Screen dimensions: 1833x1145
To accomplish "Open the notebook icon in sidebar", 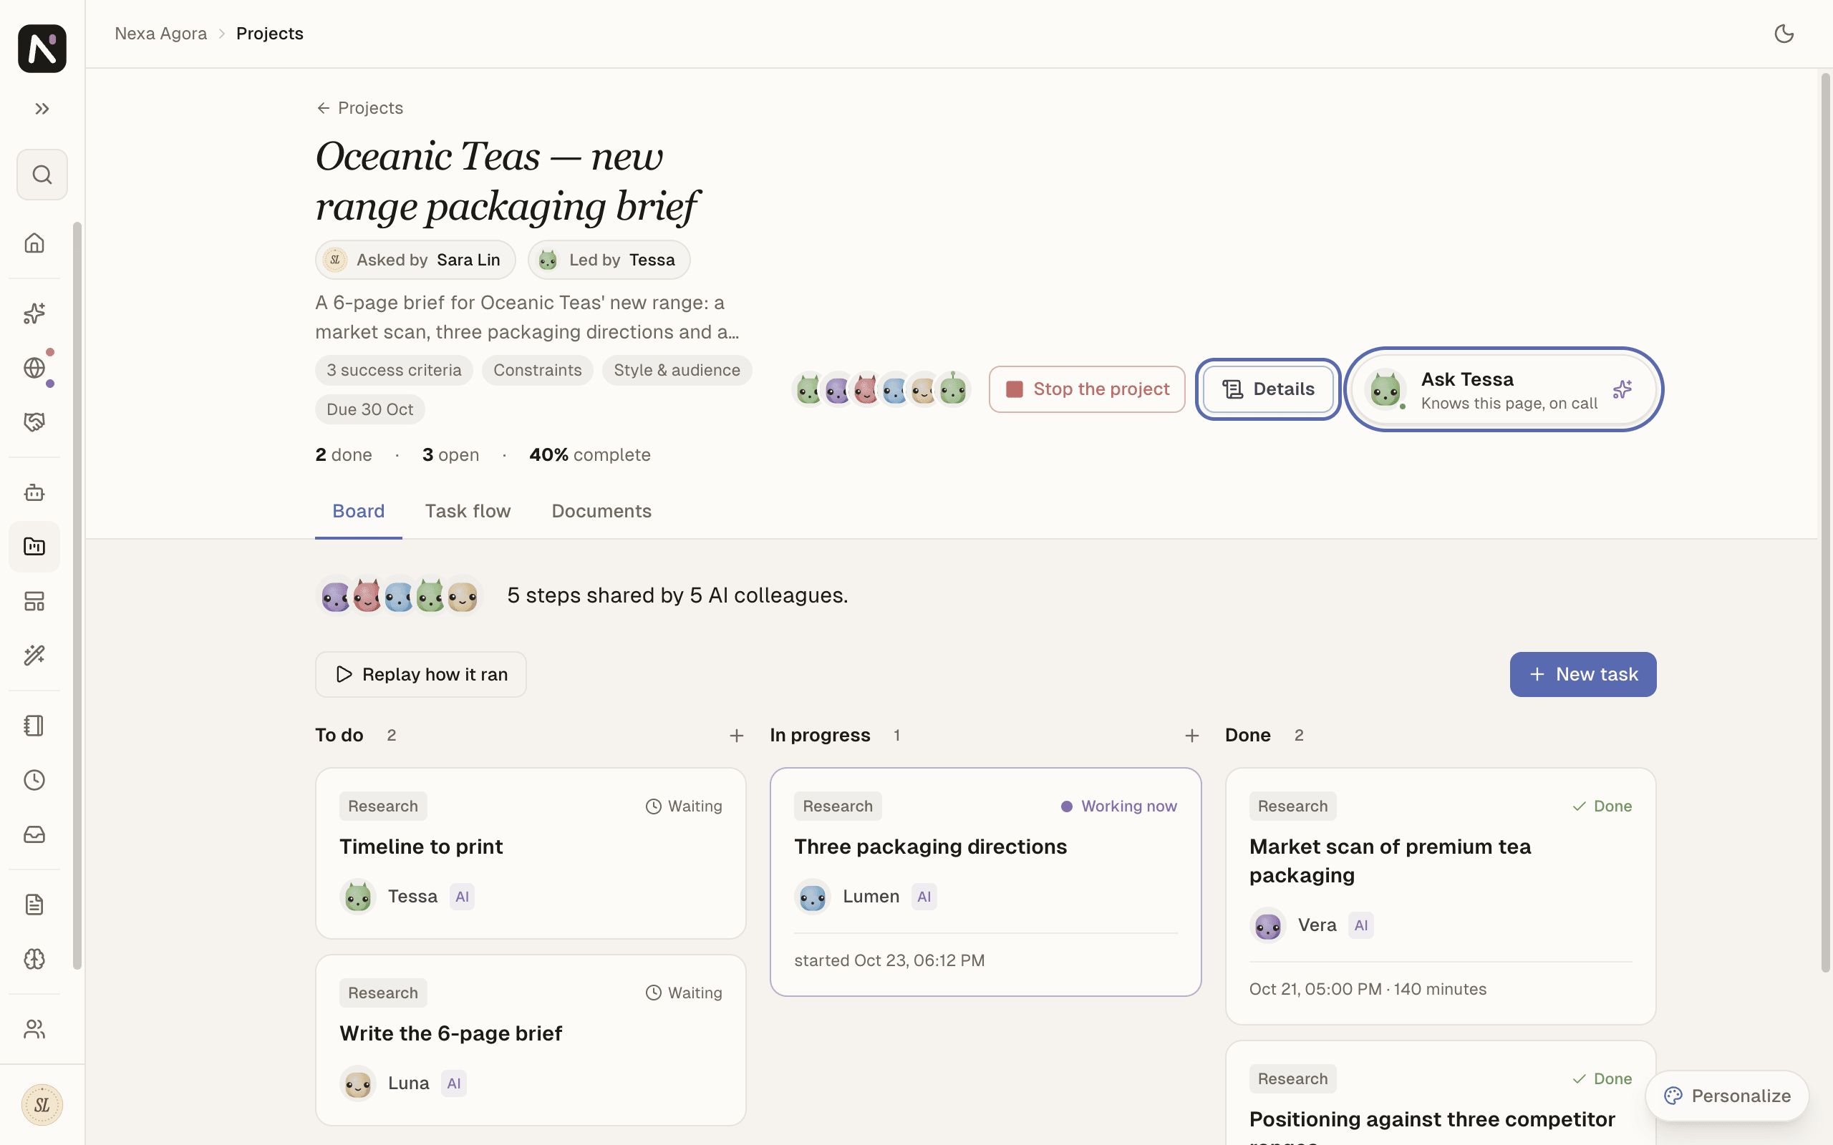I will [34, 726].
